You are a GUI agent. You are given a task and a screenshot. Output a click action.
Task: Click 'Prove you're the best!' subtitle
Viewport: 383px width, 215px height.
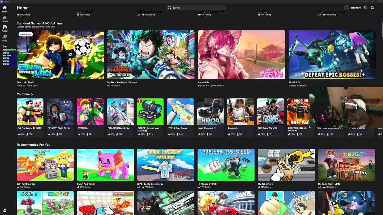click(x=27, y=86)
